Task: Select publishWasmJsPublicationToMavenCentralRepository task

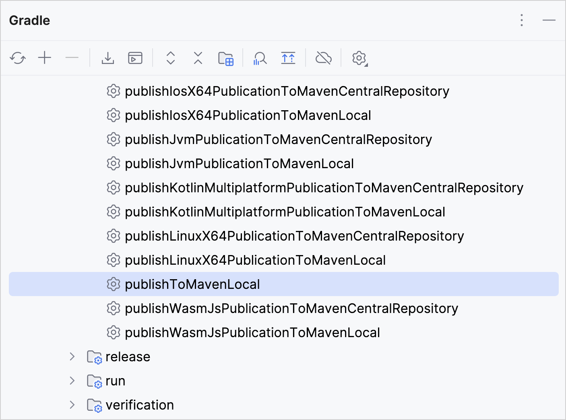Action: (291, 308)
